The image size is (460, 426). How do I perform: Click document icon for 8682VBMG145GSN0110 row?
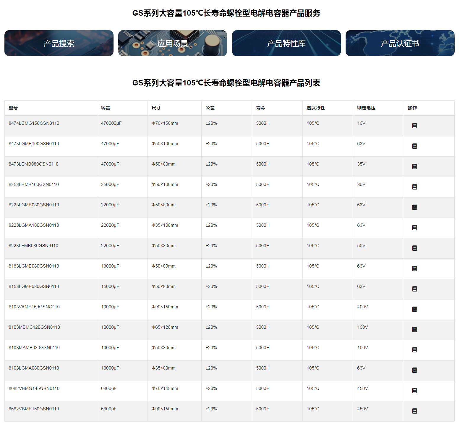coord(414,391)
